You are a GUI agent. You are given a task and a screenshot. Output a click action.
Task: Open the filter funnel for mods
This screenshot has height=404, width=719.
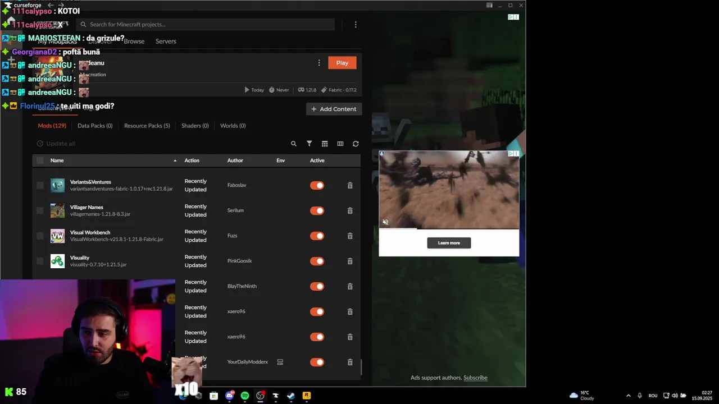[309, 144]
